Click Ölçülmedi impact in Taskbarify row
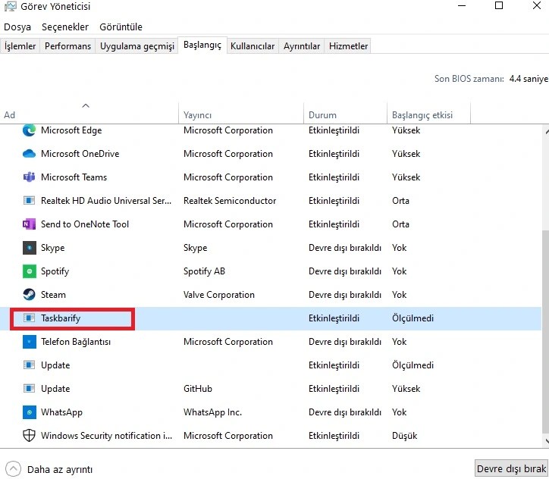 (x=413, y=318)
